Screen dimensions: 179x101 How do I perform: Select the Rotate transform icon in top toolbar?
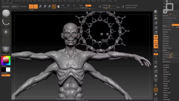[x=49, y=6]
